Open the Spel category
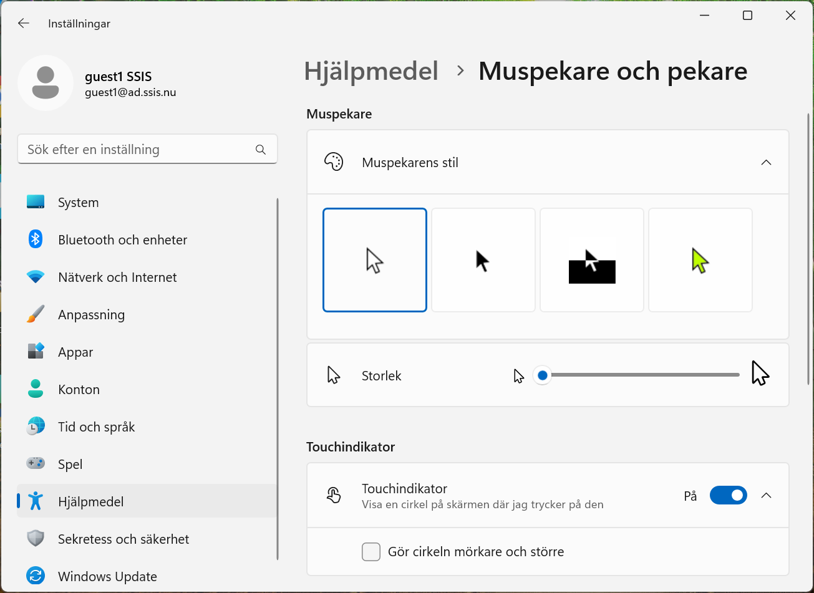The width and height of the screenshot is (814, 593). point(147,464)
